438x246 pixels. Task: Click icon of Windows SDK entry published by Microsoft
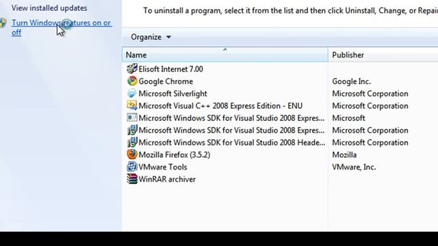click(132, 118)
